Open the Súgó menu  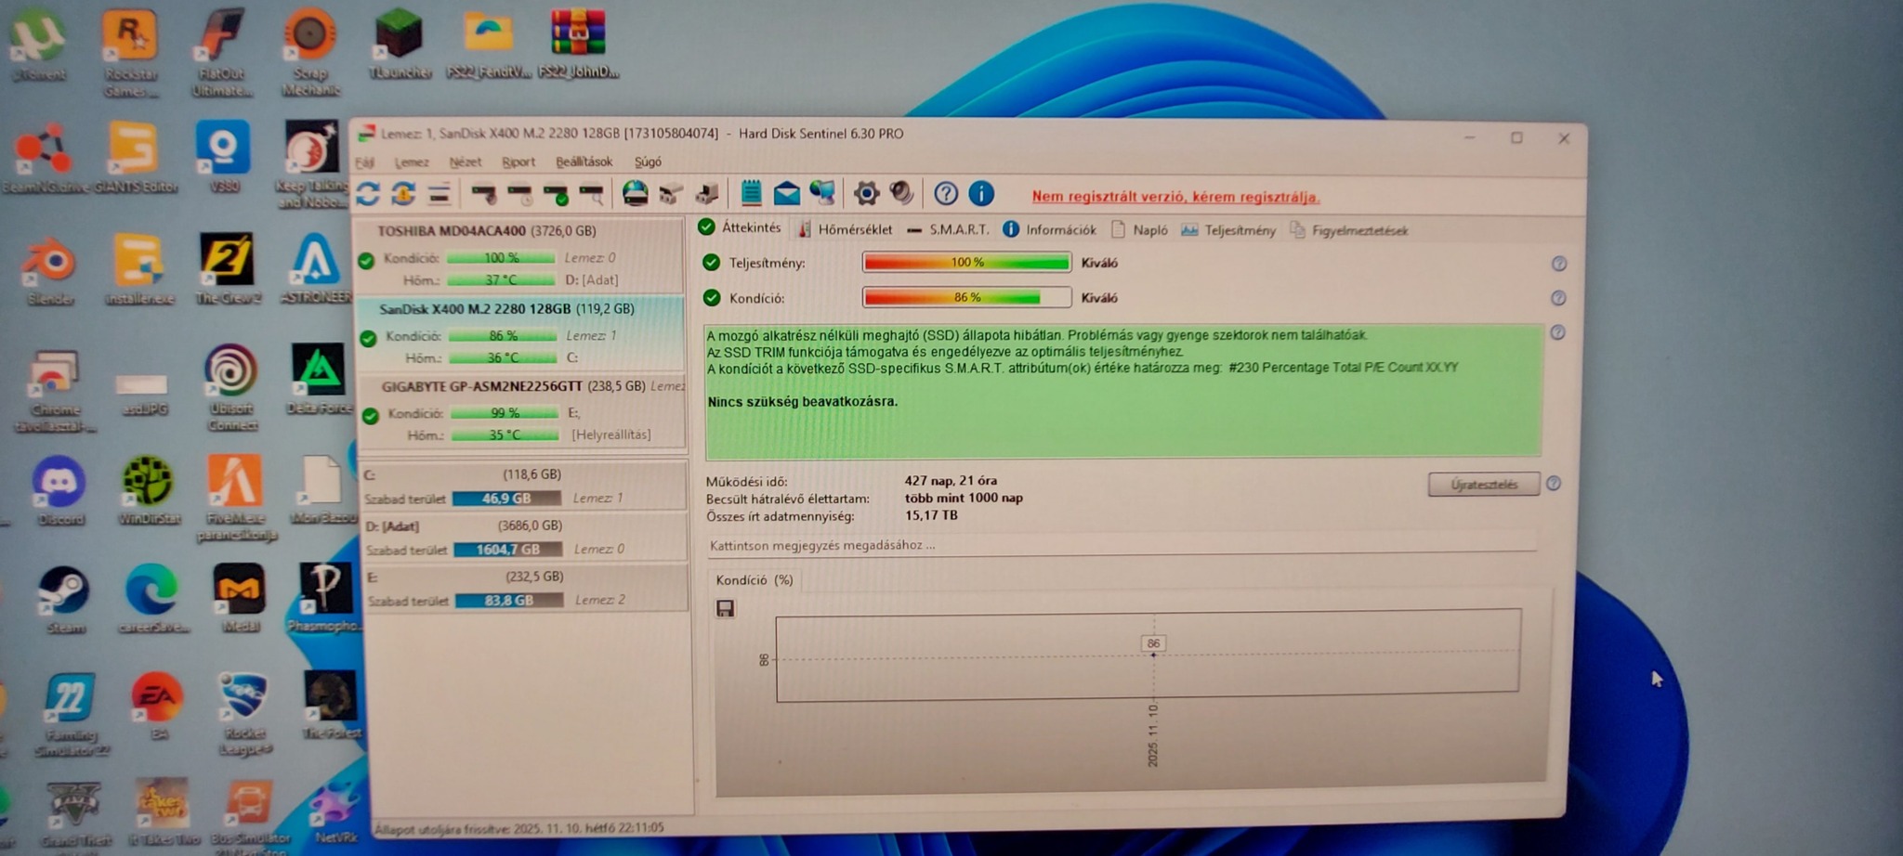[x=648, y=162]
